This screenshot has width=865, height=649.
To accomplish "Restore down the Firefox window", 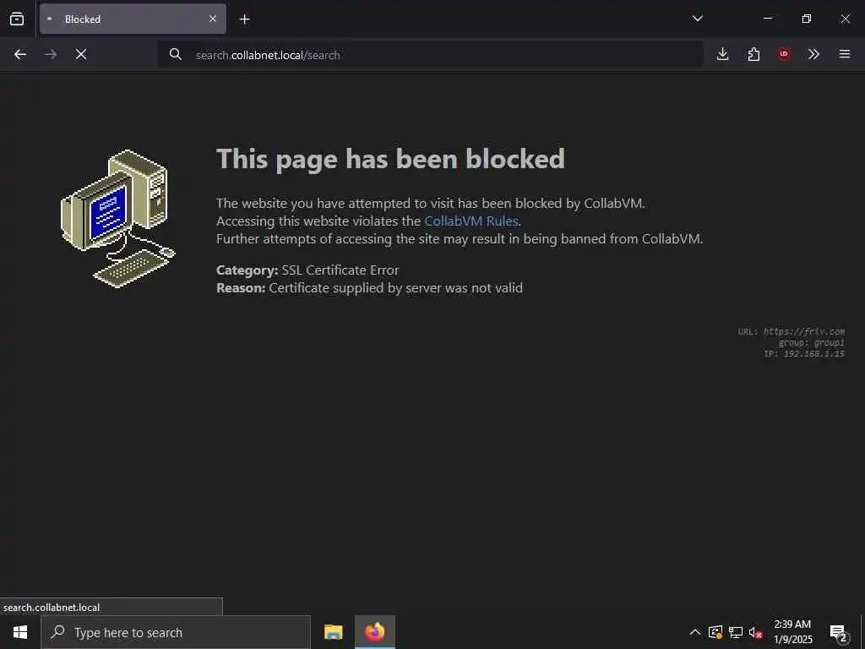I will [x=807, y=19].
